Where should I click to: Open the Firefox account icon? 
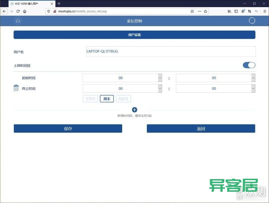tap(243, 11)
